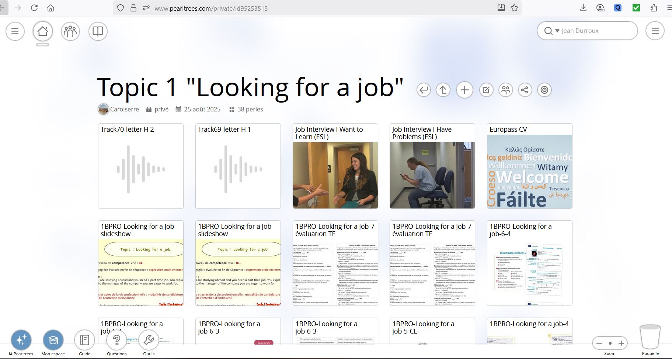The image size is (672, 359).
Task: Open the Outils tools menu
Action: (149, 340)
